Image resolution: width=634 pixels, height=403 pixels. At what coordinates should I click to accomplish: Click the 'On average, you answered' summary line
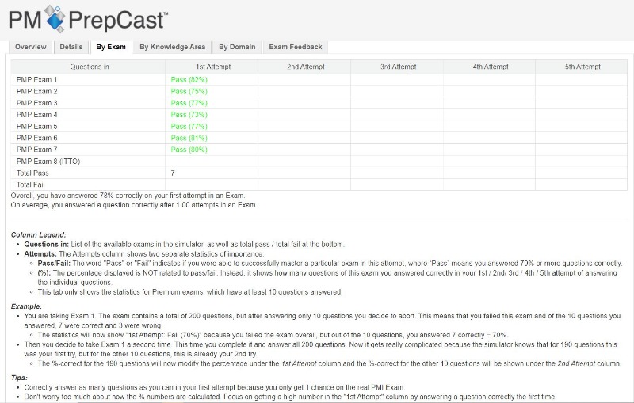point(134,205)
